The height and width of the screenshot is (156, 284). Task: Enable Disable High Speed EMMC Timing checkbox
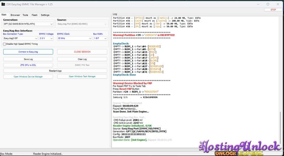click(x=5, y=44)
